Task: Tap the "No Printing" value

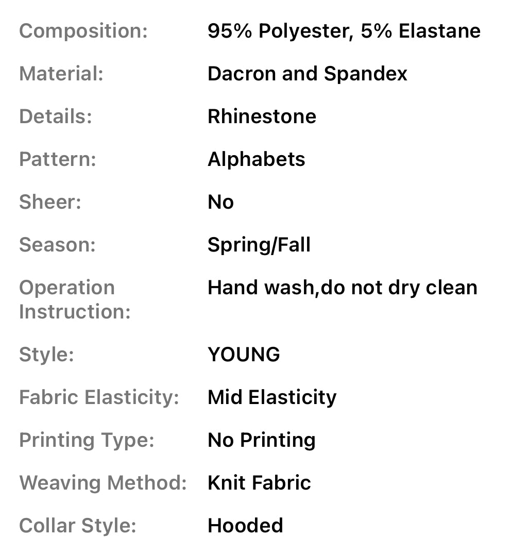Action: coord(261,440)
